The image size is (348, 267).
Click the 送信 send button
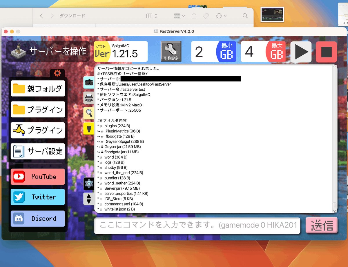click(x=322, y=225)
